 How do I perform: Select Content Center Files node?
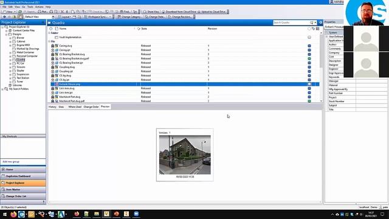[x=24, y=30]
